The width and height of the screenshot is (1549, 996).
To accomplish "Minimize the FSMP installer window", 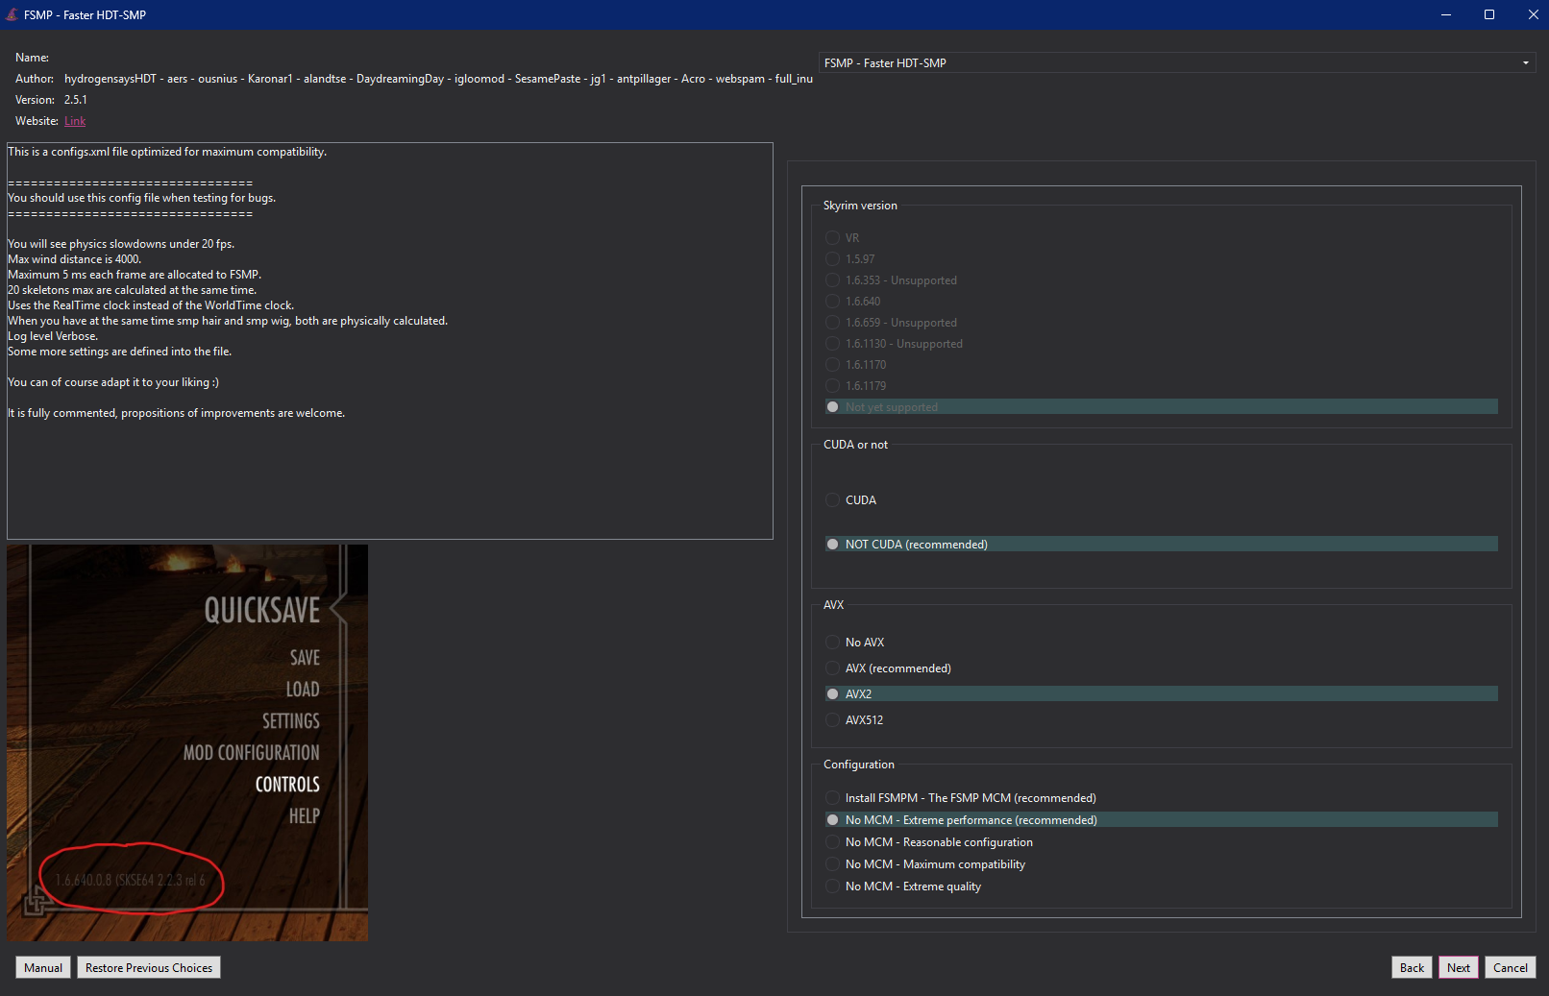I will click(x=1445, y=14).
